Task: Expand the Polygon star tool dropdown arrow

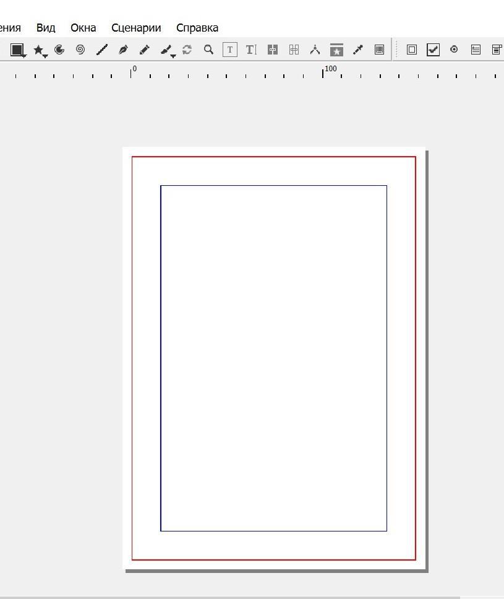Action: [x=45, y=56]
